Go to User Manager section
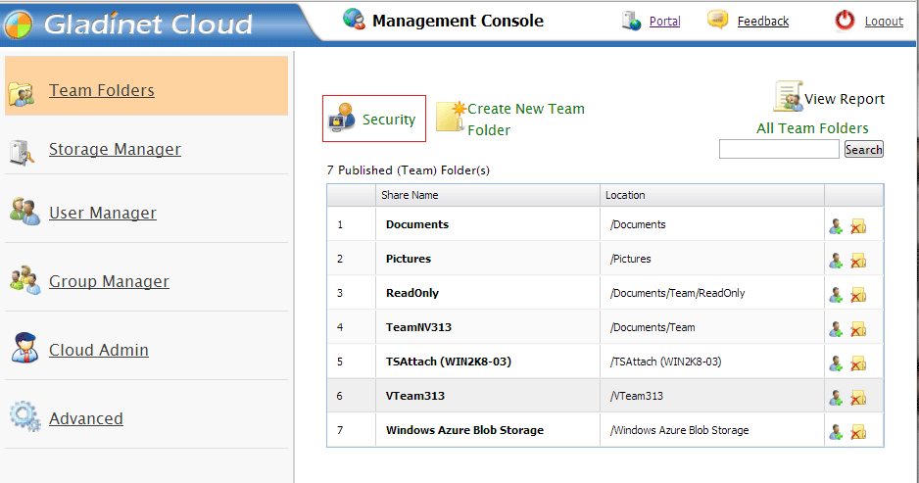This screenshot has width=919, height=483. click(x=102, y=214)
